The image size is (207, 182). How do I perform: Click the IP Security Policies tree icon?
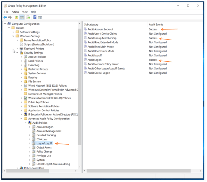[26, 115]
